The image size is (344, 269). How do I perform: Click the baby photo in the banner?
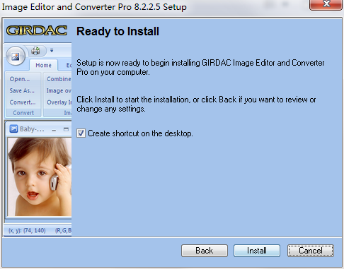(x=40, y=177)
